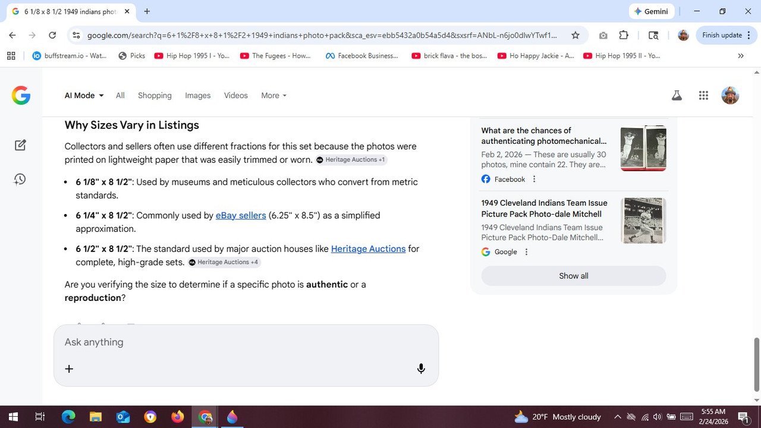The image size is (761, 428).
Task: Click the Google logo
Action: tap(21, 95)
